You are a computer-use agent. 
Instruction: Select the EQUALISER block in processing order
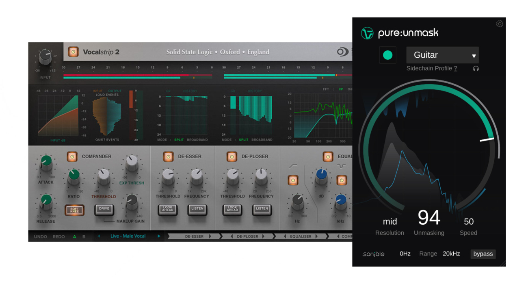coord(301,236)
